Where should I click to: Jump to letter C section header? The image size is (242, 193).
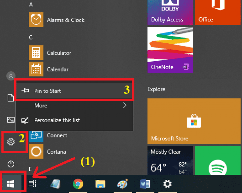(31, 37)
